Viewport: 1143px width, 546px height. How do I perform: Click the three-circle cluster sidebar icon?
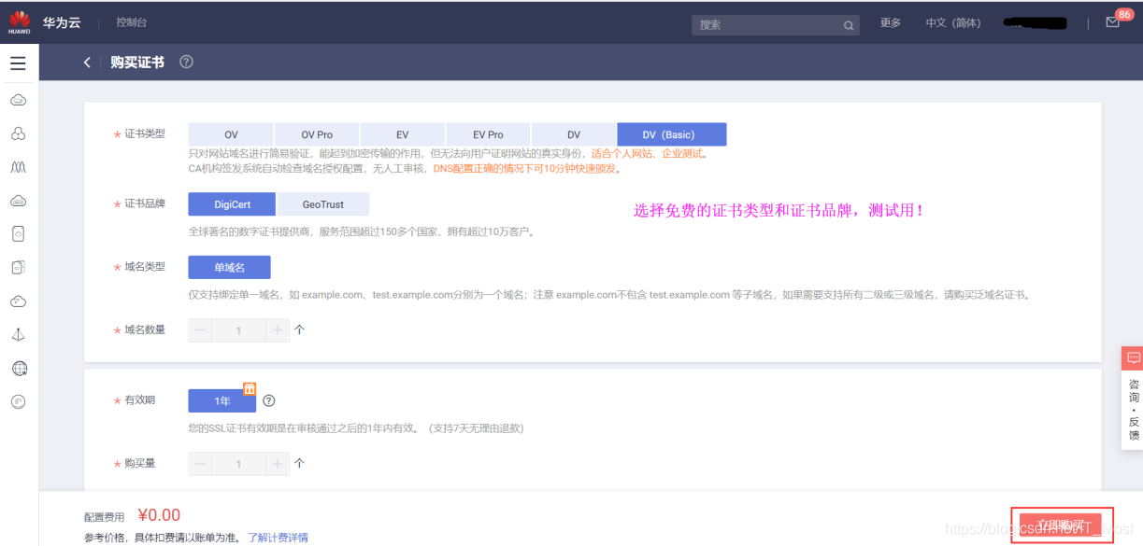click(19, 133)
